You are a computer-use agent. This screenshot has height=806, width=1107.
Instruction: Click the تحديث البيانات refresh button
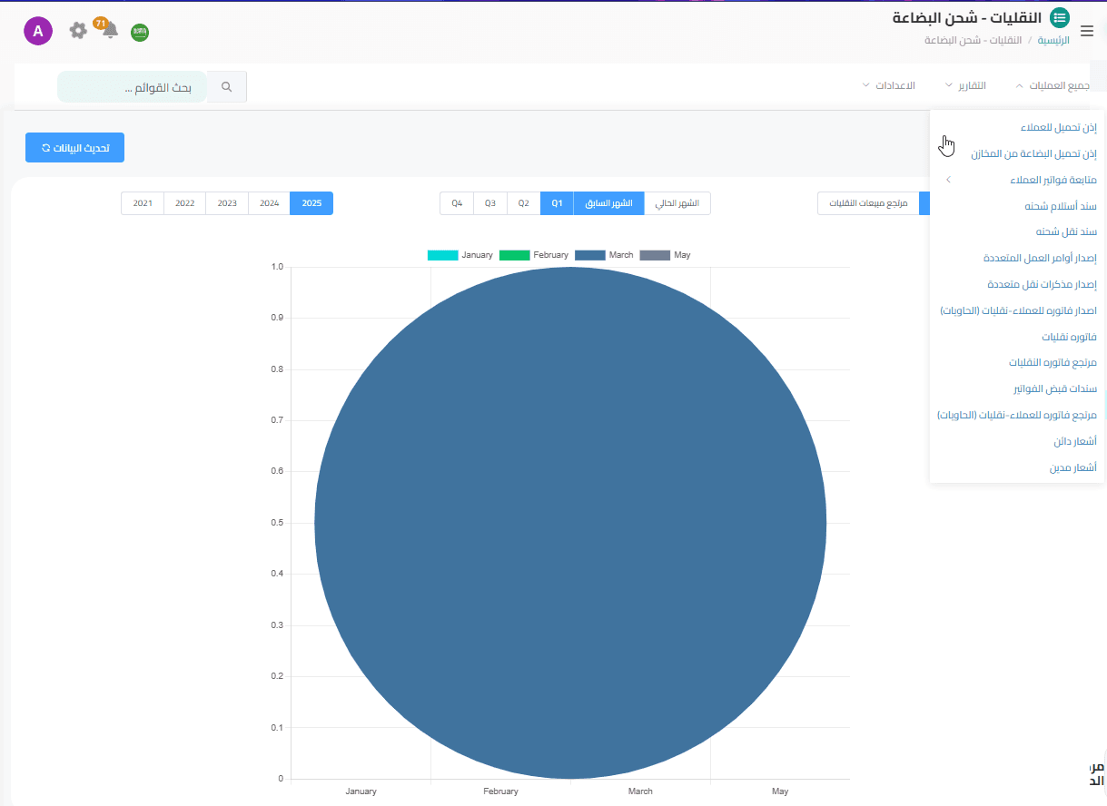[74, 148]
